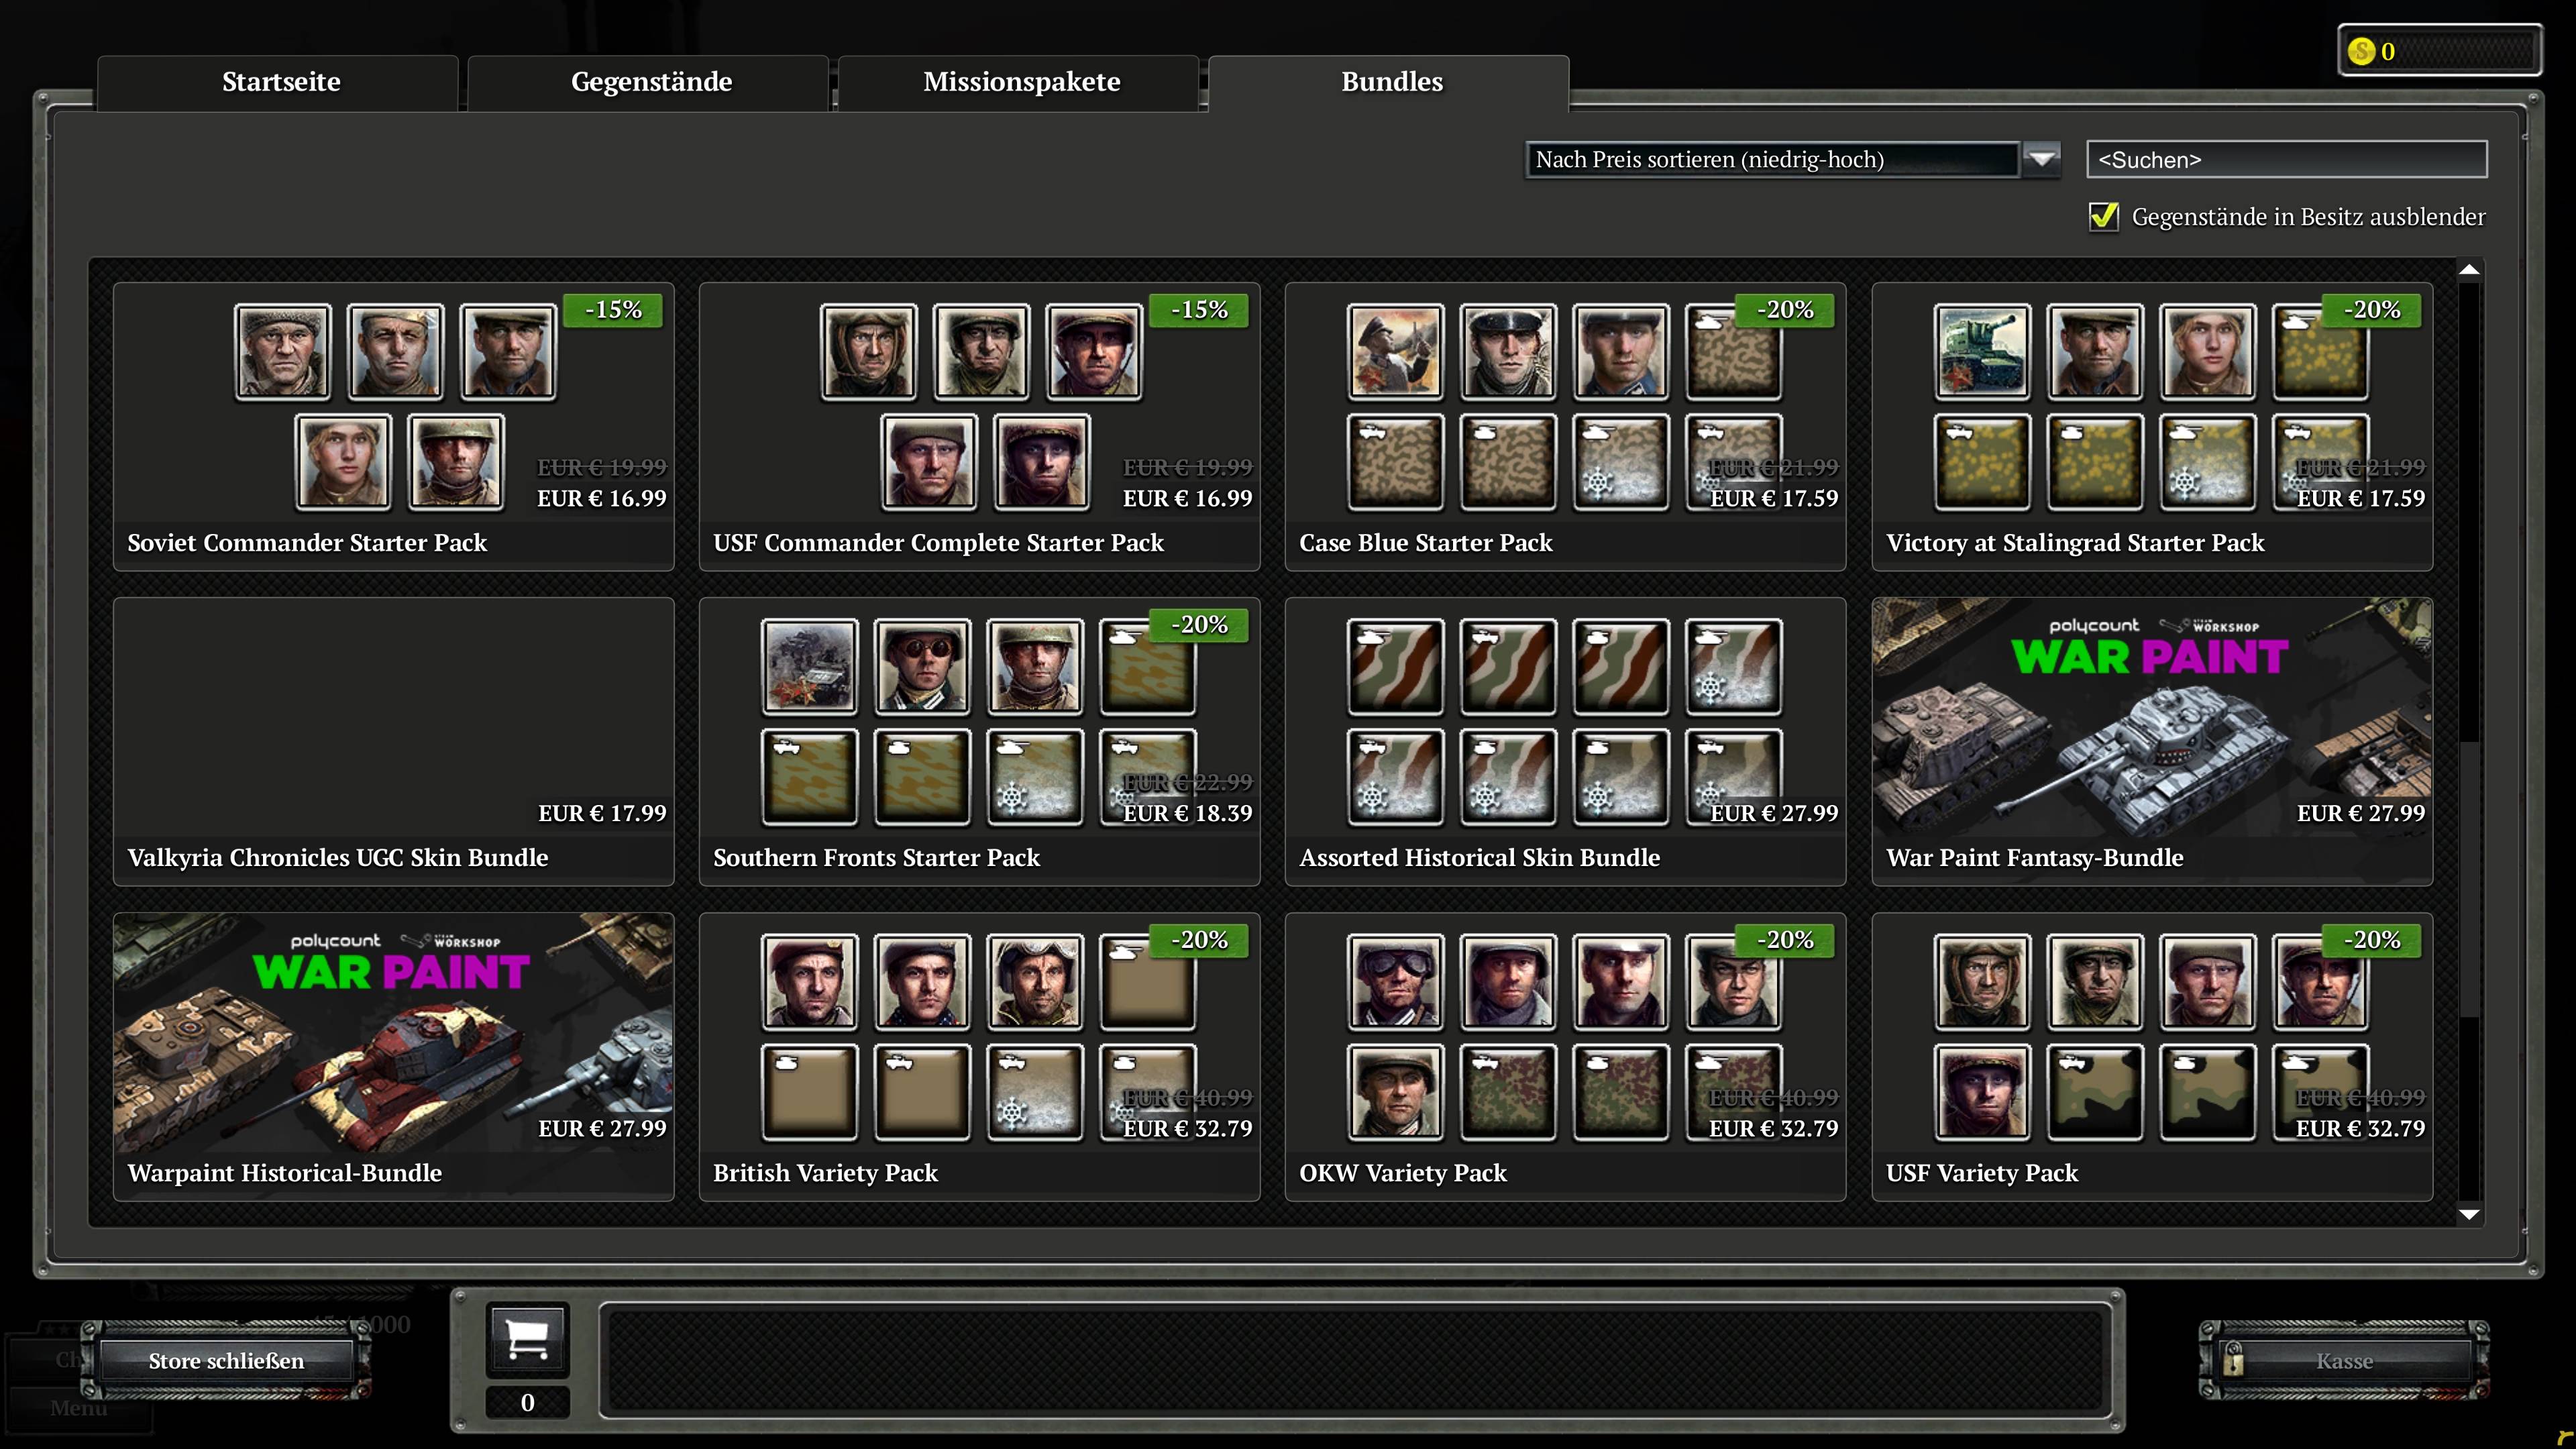Click the padlock icon on the Kasse button
This screenshot has width=2576, height=1449.
[2233, 1360]
